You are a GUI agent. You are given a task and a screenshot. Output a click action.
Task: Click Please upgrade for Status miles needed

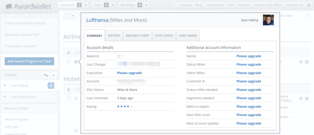[249, 90]
